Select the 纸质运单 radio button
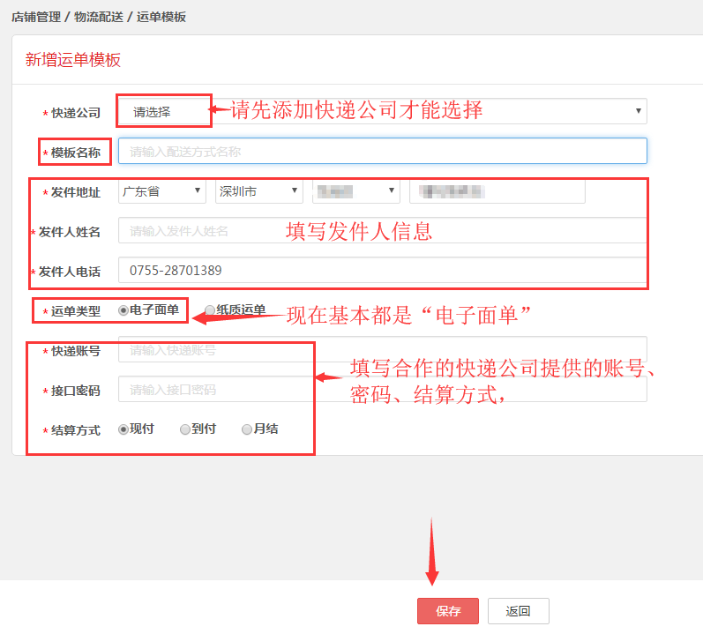The height and width of the screenshot is (634, 703). click(x=210, y=310)
